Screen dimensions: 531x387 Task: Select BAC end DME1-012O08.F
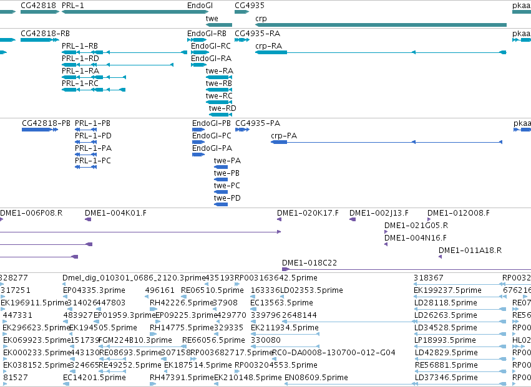coord(459,213)
